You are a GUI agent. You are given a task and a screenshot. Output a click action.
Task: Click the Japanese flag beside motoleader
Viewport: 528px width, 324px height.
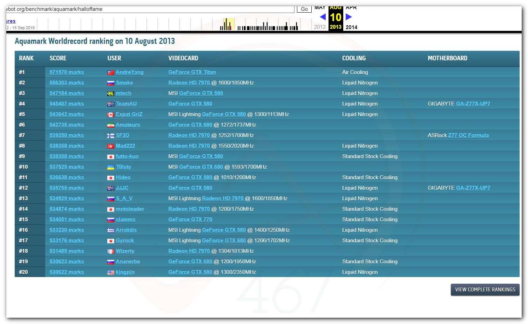[x=110, y=209]
